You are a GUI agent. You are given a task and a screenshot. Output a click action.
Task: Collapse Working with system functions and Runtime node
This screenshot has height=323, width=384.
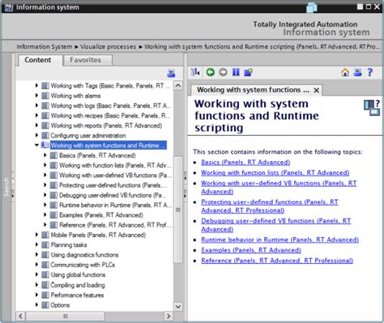point(36,145)
